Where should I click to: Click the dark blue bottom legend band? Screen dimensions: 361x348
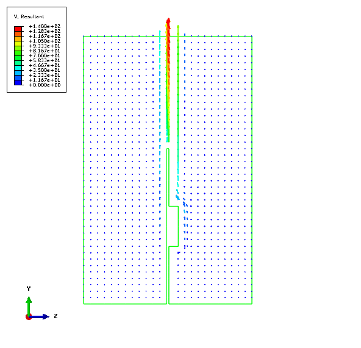[x=18, y=83]
